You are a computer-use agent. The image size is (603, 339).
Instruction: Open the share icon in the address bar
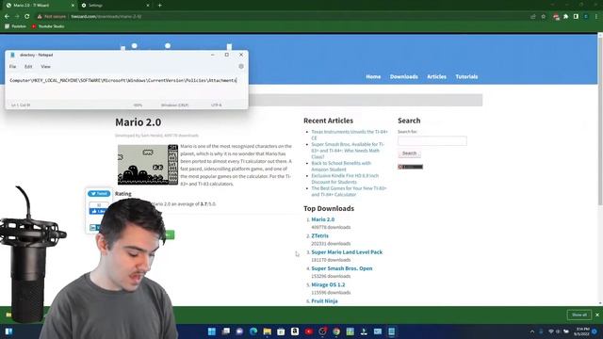(533, 17)
